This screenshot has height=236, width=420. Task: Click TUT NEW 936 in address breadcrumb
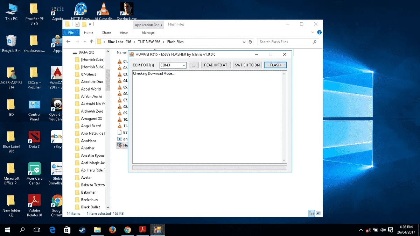click(149, 42)
